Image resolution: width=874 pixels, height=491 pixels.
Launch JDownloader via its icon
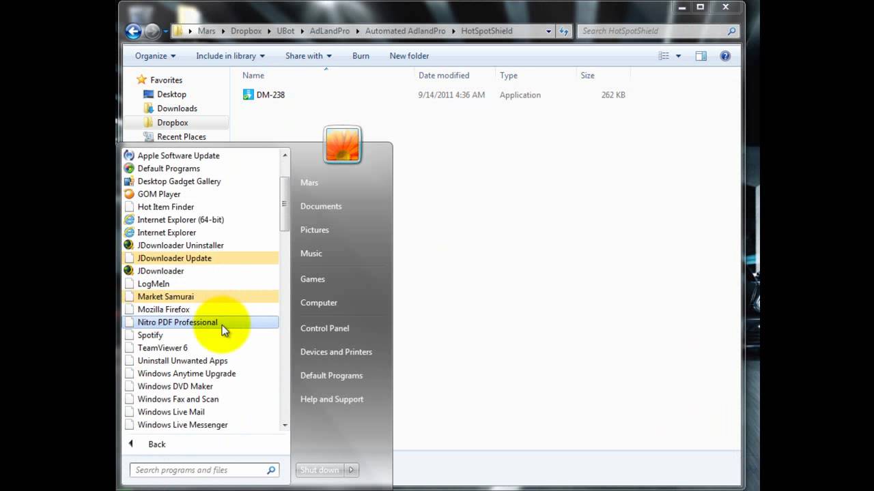pyautogui.click(x=129, y=271)
